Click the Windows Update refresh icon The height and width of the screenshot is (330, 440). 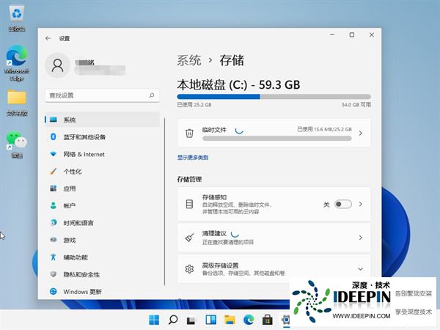pyautogui.click(x=54, y=292)
